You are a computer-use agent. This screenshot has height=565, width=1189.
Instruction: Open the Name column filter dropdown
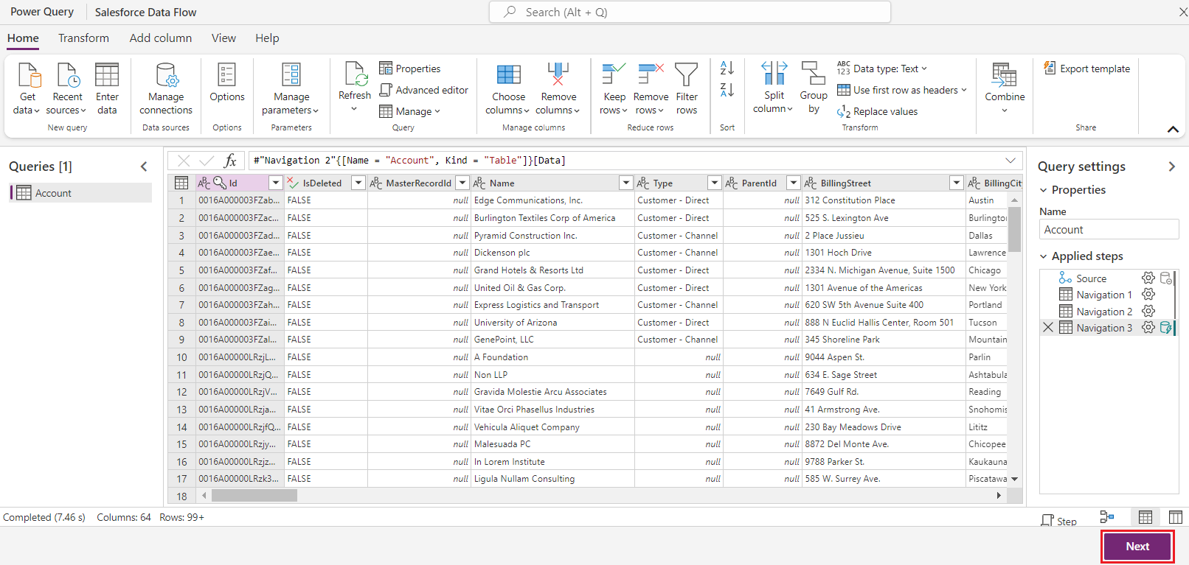(x=625, y=183)
